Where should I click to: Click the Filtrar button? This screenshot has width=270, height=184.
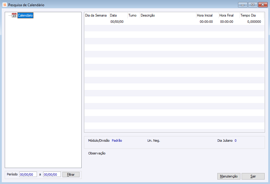(71, 175)
